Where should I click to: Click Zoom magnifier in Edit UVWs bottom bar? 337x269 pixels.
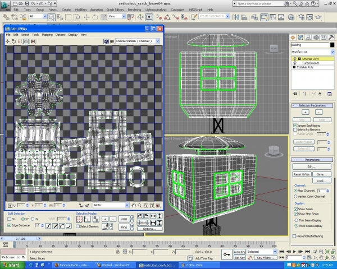point(140,206)
